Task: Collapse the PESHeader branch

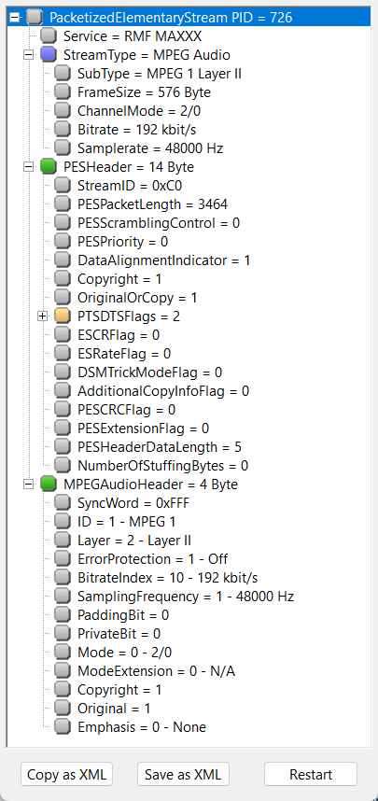Action: pos(29,166)
